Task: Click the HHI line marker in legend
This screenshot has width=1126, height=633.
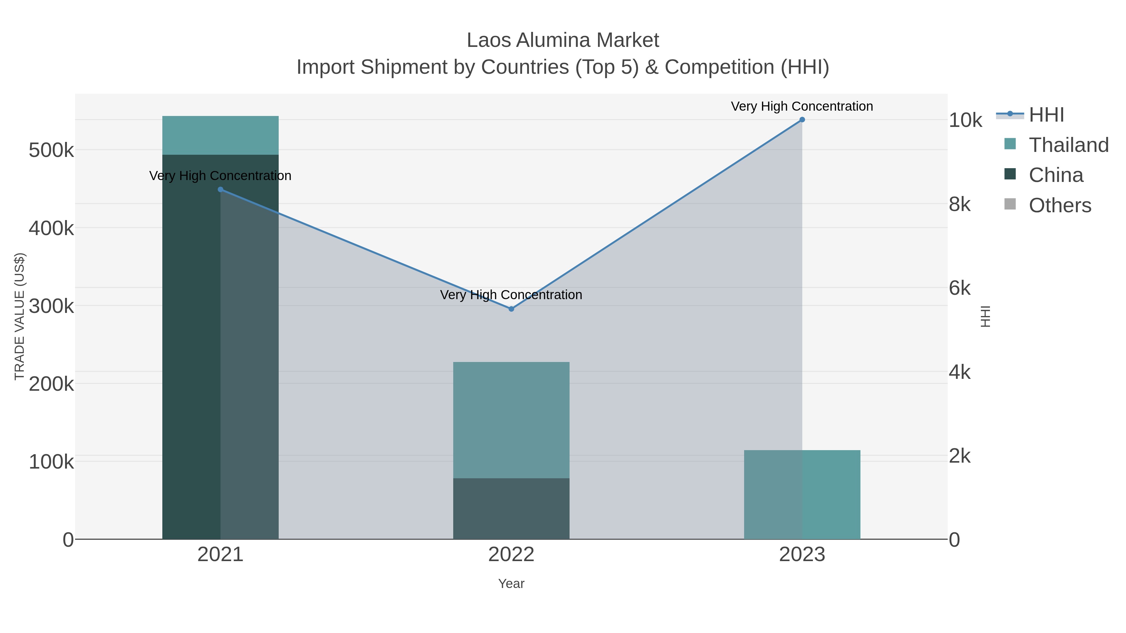Action: [x=1010, y=114]
